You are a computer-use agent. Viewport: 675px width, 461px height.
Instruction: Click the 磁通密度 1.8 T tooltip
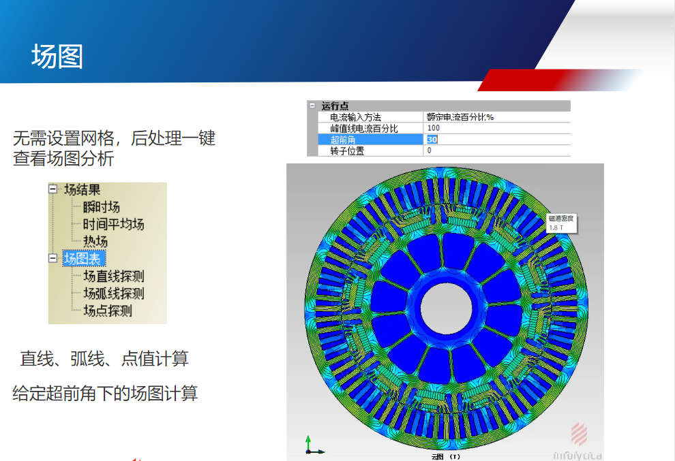(561, 223)
